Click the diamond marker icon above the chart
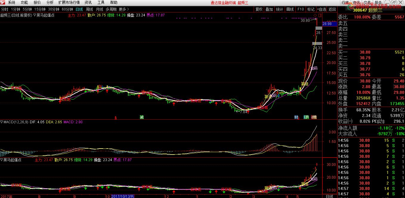The image size is (405, 198). point(315,15)
